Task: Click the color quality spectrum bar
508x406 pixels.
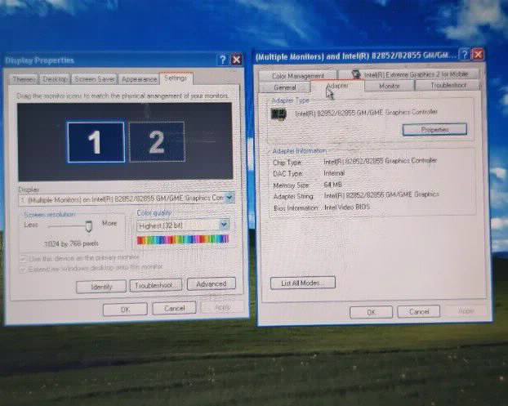Action: pos(183,240)
